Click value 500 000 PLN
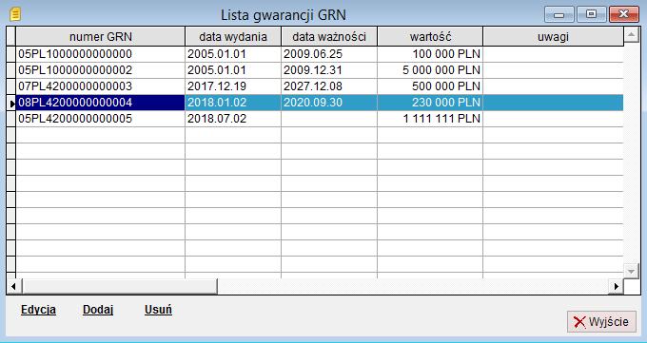Viewport: 647px width, 343px height. coord(446,86)
